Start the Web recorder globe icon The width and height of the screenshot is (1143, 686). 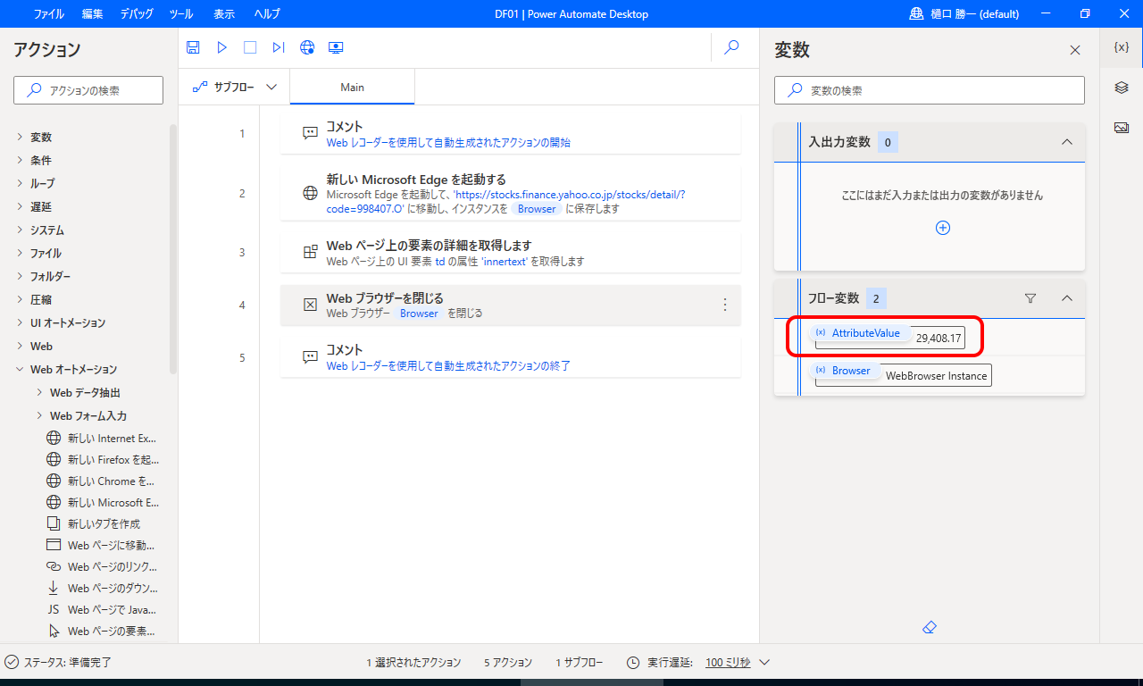pos(307,47)
